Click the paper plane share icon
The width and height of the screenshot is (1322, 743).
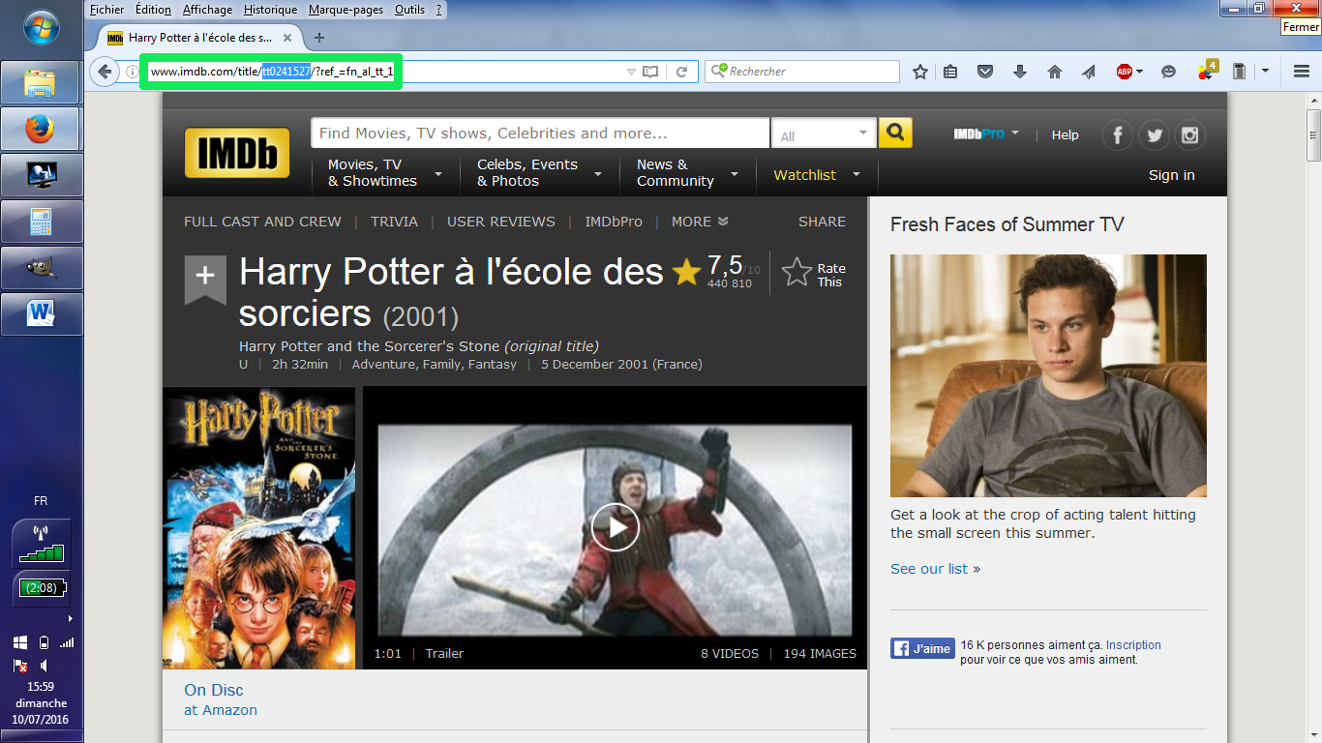pos(1089,72)
